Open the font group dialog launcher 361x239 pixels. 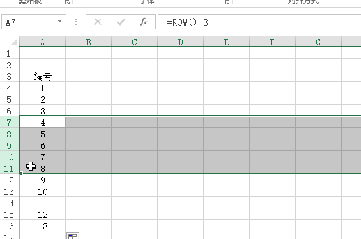(x=227, y=3)
